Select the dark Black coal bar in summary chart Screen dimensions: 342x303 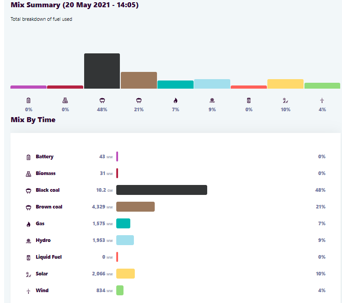click(102, 71)
